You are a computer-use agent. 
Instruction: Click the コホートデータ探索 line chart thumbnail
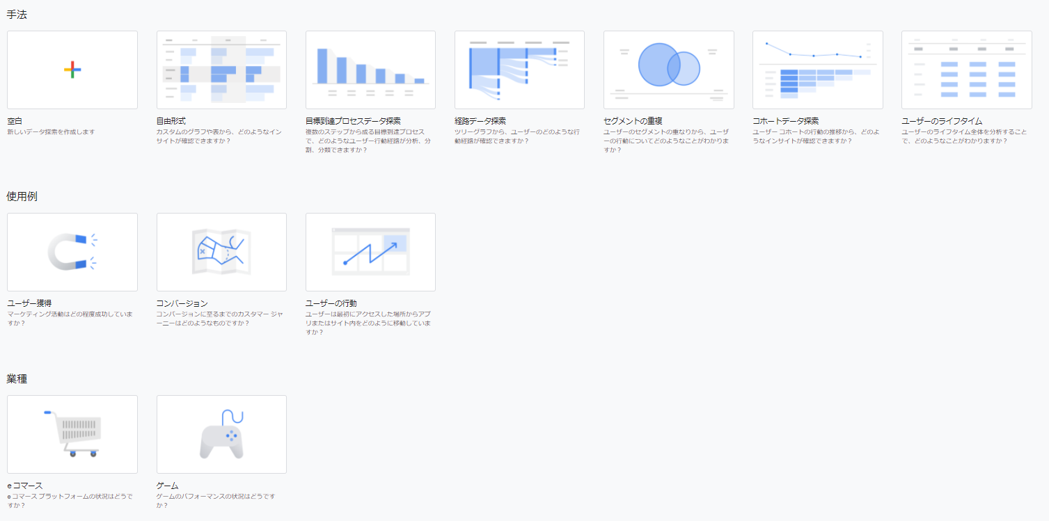[817, 70]
